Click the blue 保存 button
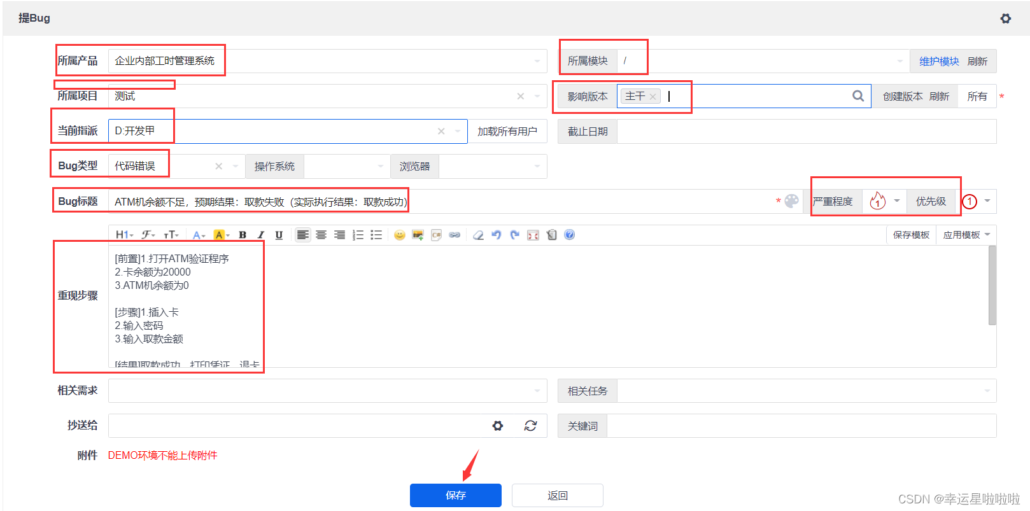 point(456,495)
